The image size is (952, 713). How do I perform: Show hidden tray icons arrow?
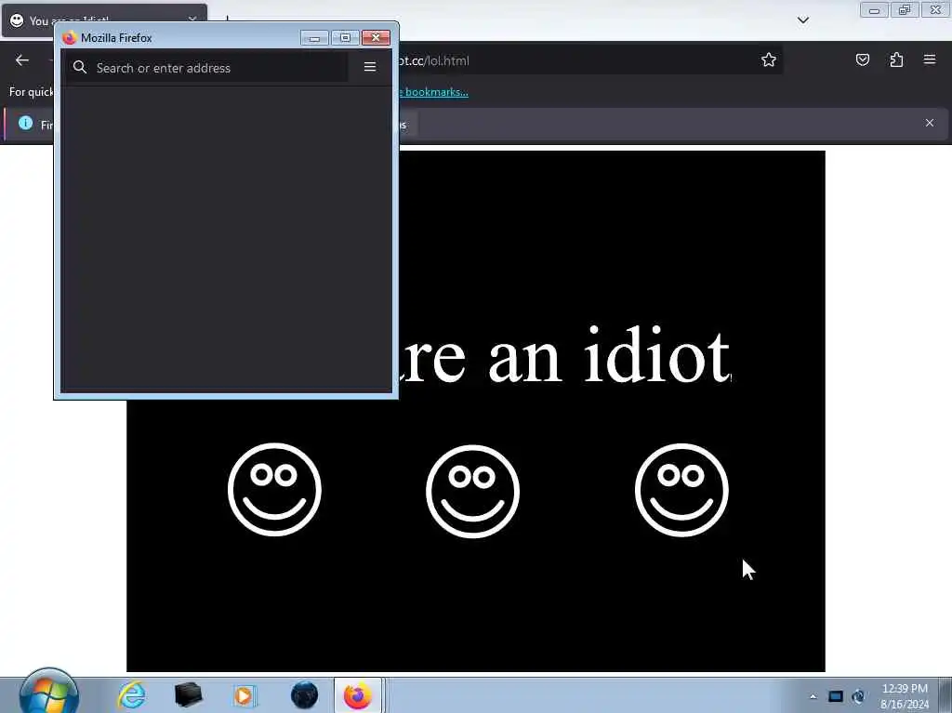click(x=813, y=696)
